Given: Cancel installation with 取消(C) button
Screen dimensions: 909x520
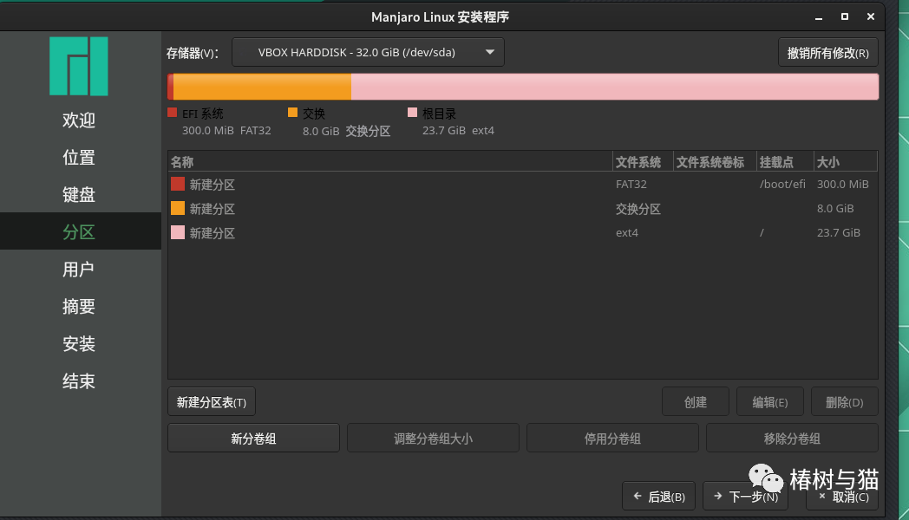Looking at the screenshot, I should (x=842, y=497).
